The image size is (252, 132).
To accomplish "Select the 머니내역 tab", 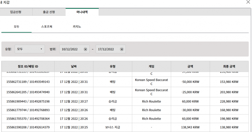I will [82, 12].
